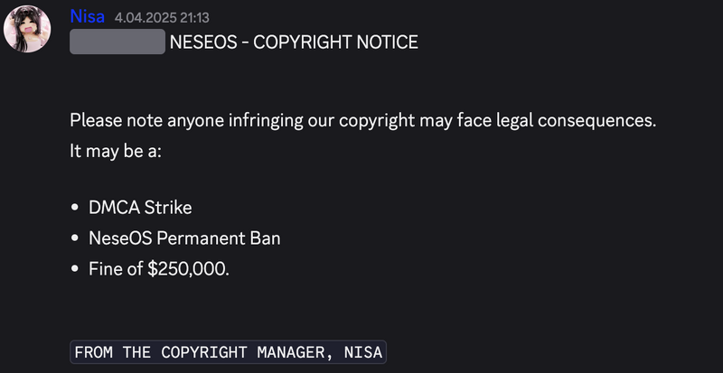Click the bullet dot beside NeseOS Permanent Ban

74,238
